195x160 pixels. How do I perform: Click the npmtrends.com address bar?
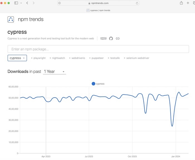(98, 3)
